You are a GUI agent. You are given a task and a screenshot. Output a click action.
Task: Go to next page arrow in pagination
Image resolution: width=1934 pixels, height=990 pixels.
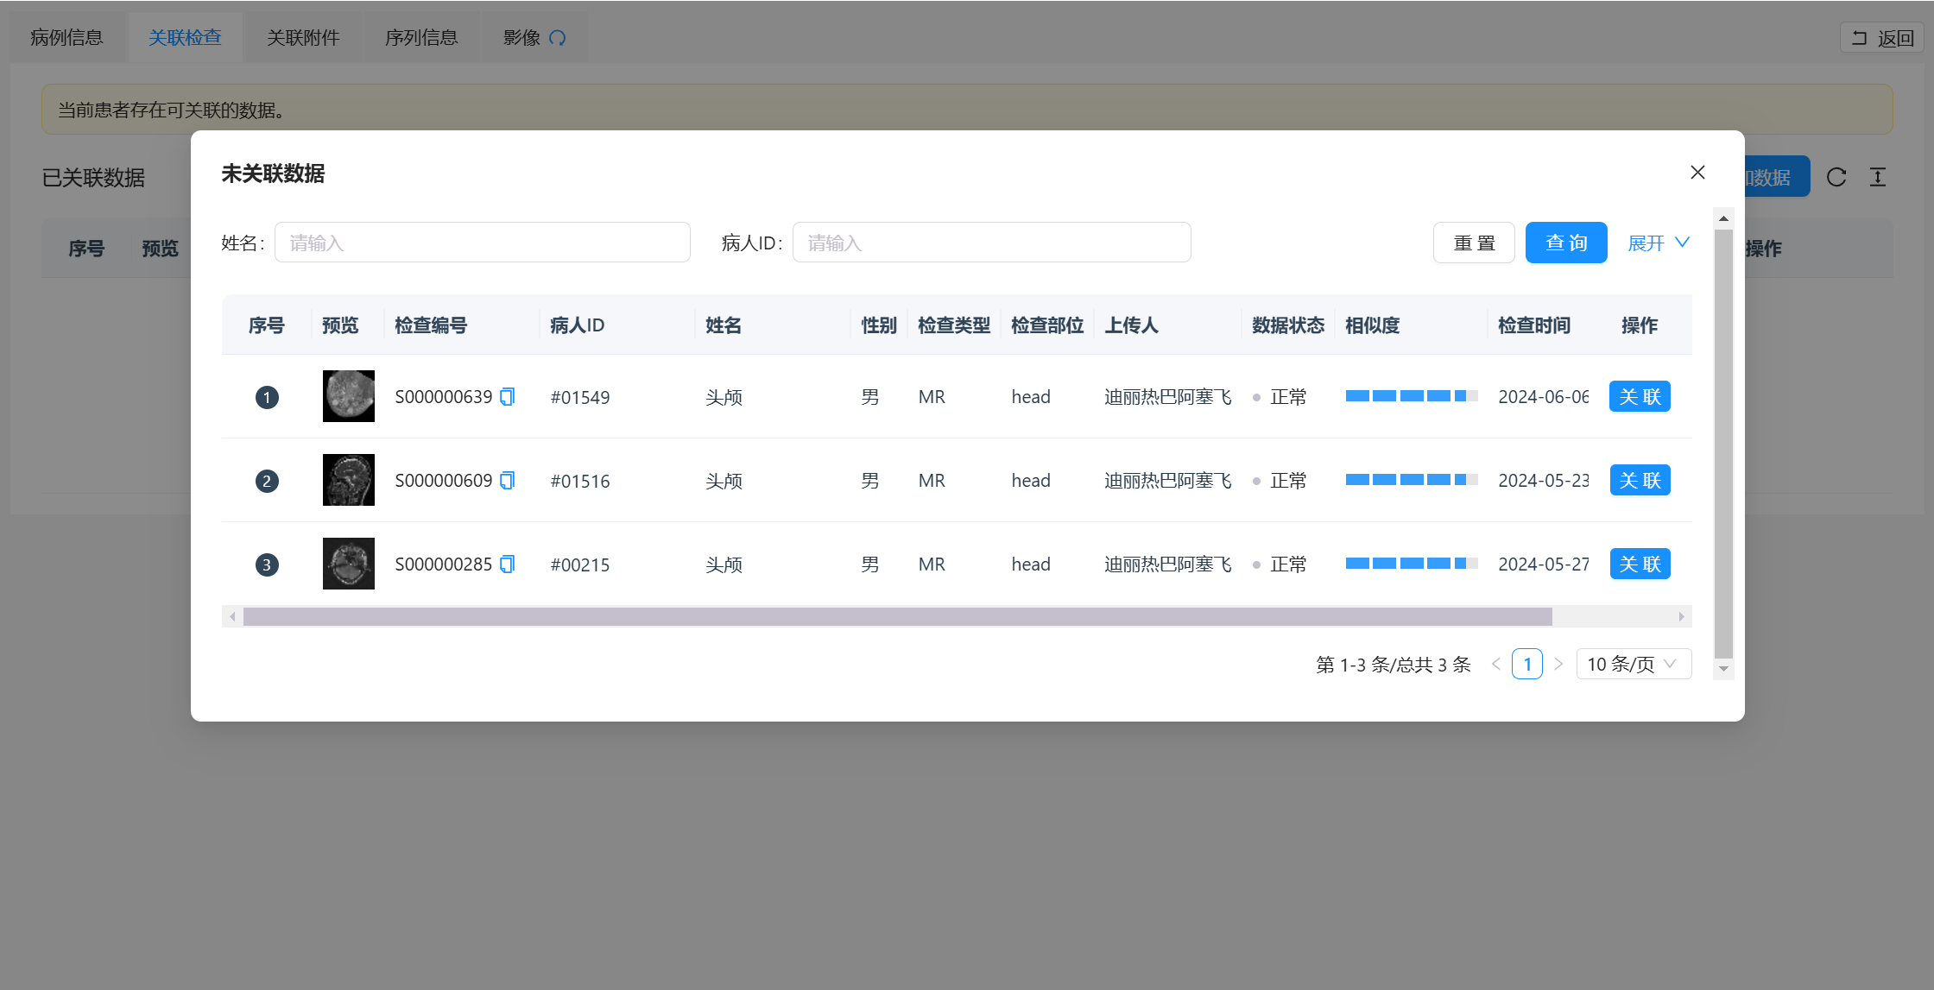[x=1558, y=664]
